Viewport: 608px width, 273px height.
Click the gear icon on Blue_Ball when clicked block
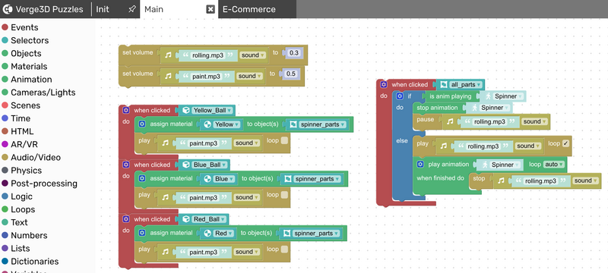point(125,165)
